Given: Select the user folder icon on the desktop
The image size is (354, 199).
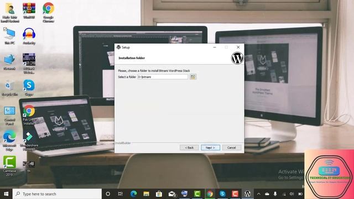Looking at the screenshot, I should 10,12.
